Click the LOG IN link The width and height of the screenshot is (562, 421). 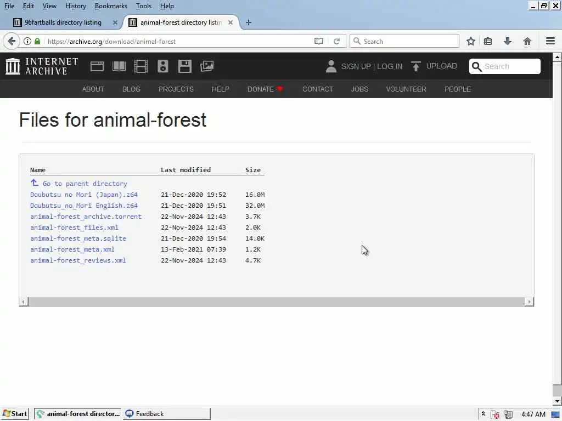(x=390, y=66)
